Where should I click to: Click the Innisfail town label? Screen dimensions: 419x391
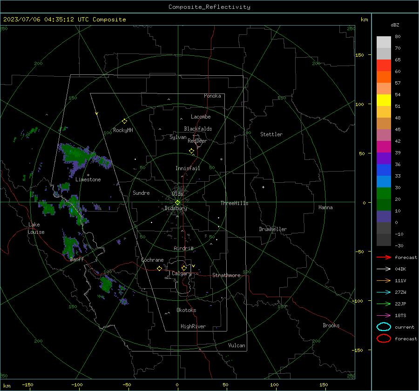188,168
